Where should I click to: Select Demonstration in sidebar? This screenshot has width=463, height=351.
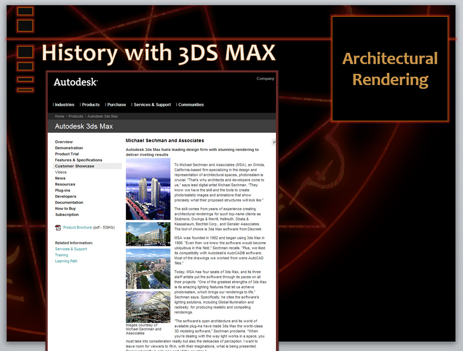(x=69, y=148)
